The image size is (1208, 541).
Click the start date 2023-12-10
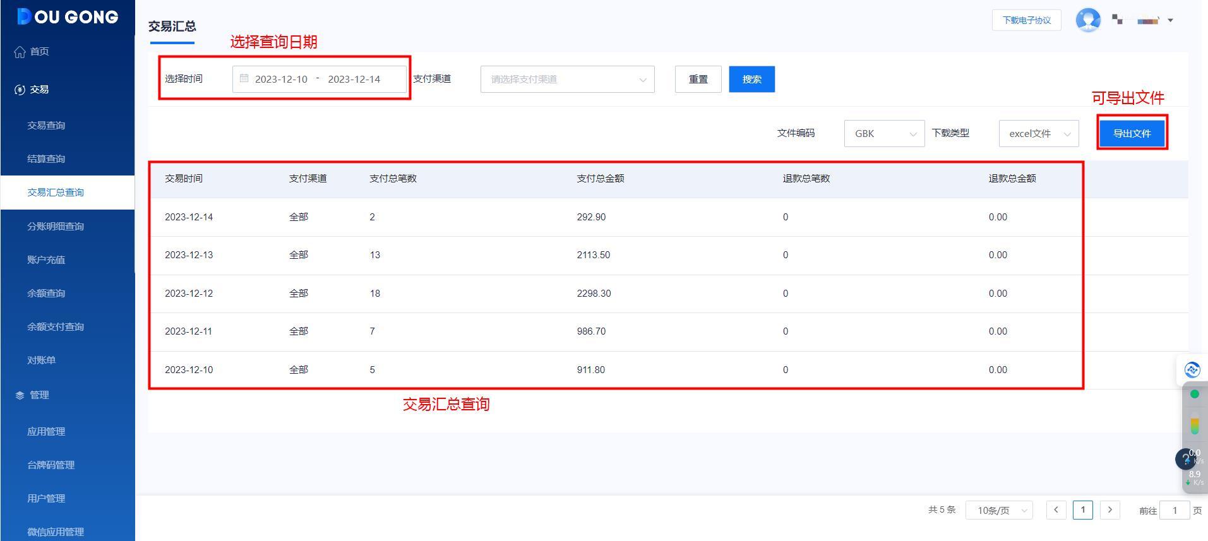point(281,79)
